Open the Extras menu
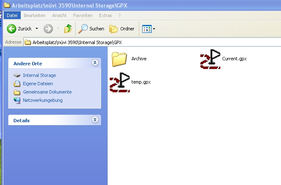281x185 pixels. tap(105, 15)
